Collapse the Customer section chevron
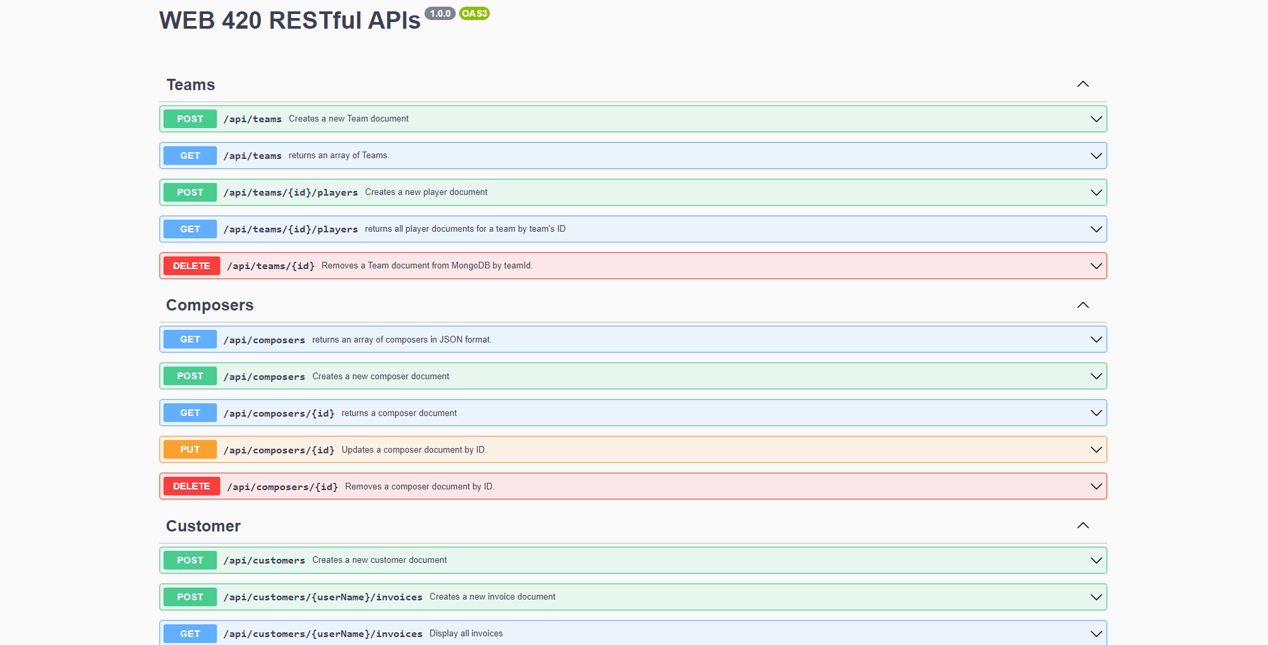This screenshot has height=645, width=1268. (x=1082, y=525)
